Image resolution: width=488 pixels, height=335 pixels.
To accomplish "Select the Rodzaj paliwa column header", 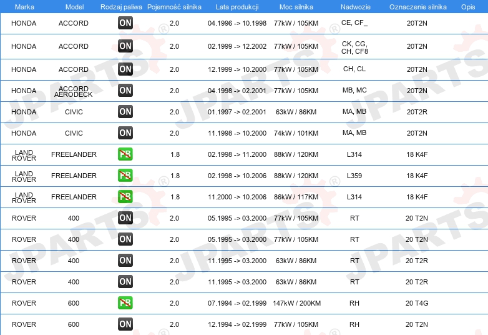I will click(x=121, y=7).
